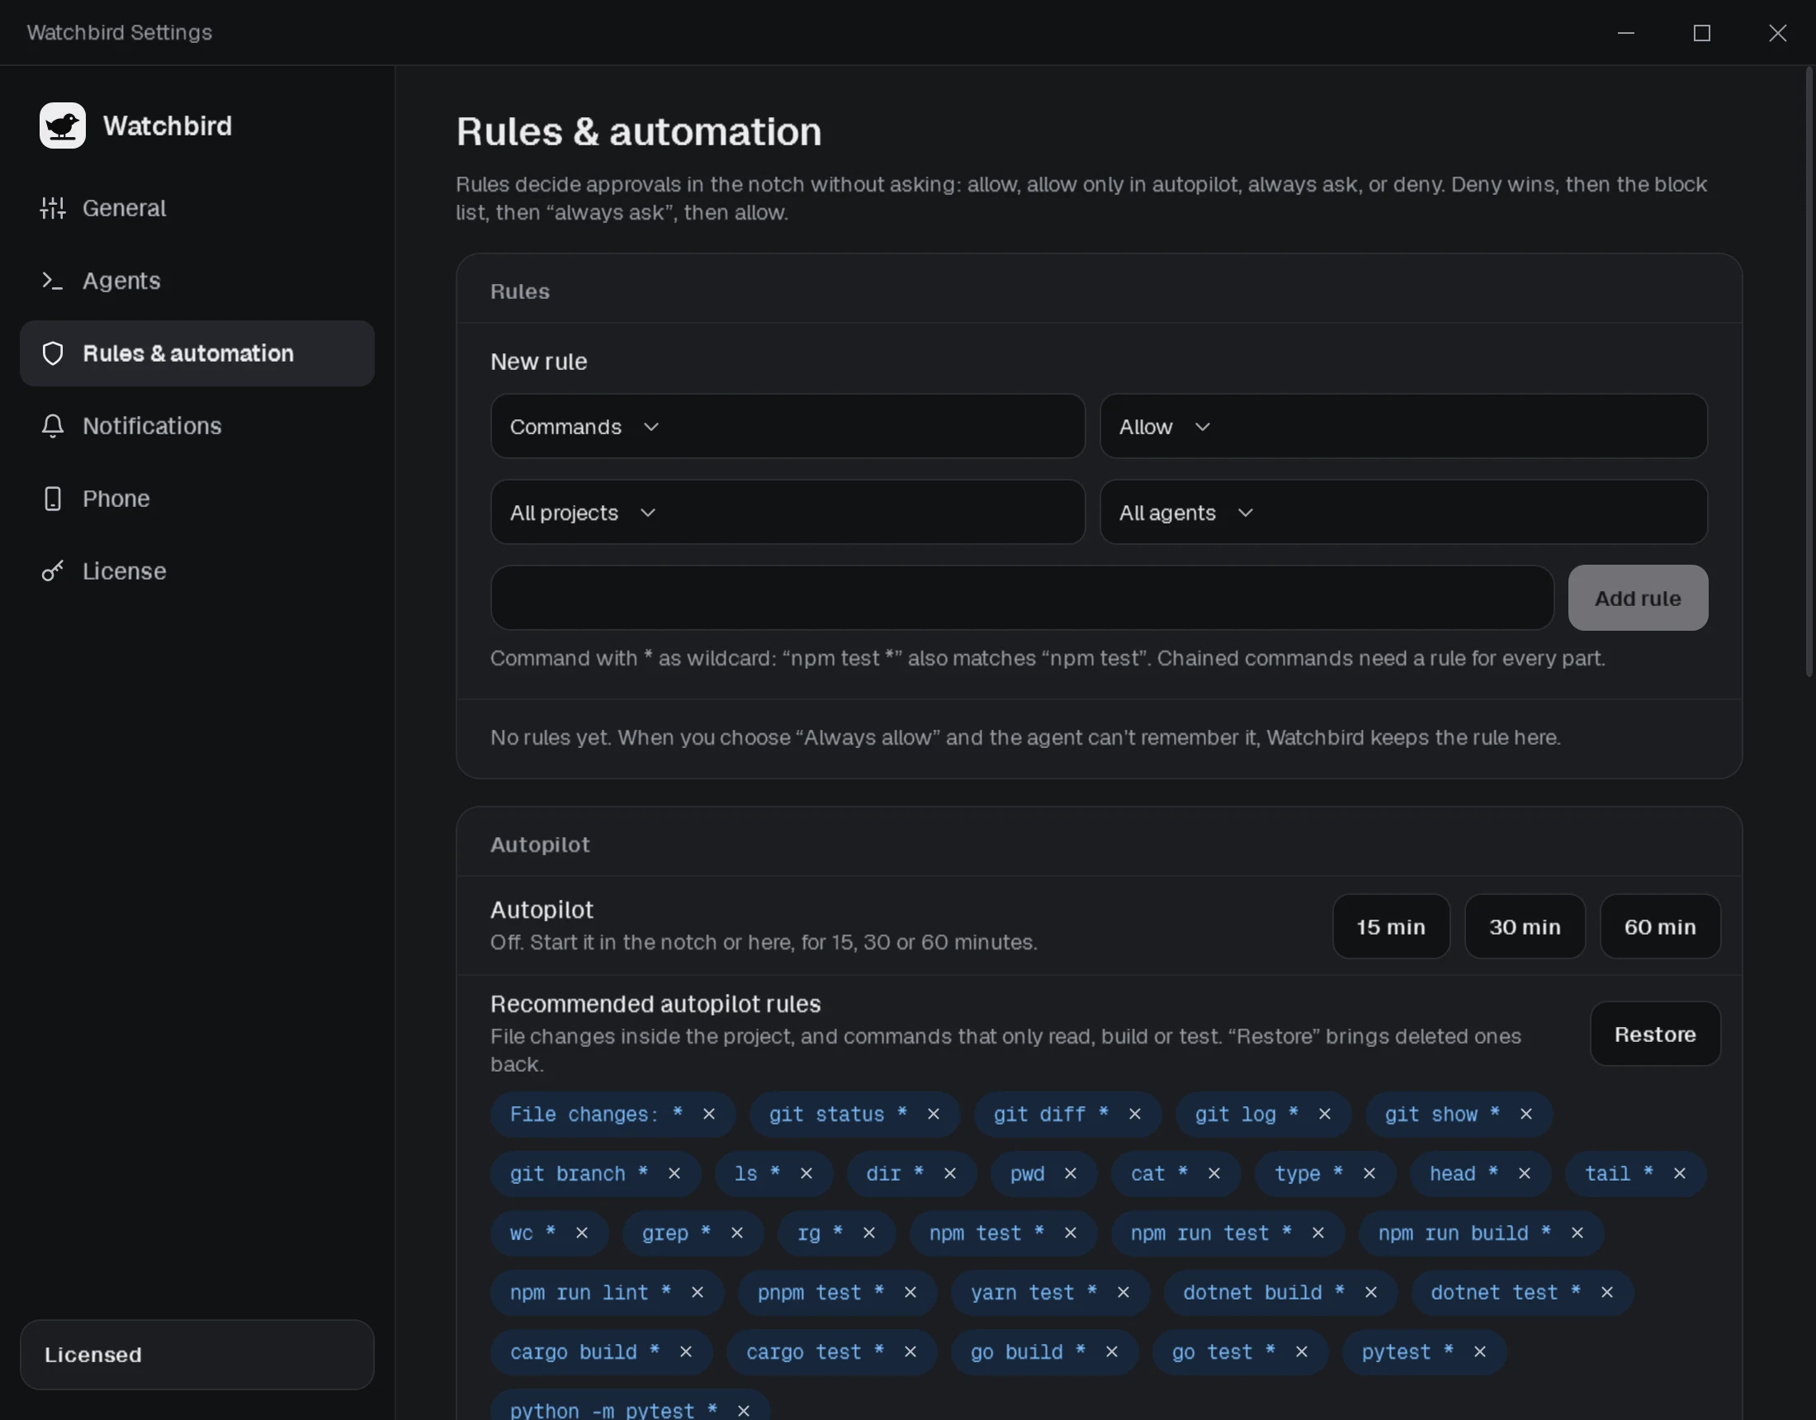The width and height of the screenshot is (1816, 1420).
Task: Restore deleted recommended autopilot rules
Action: pos(1655,1034)
